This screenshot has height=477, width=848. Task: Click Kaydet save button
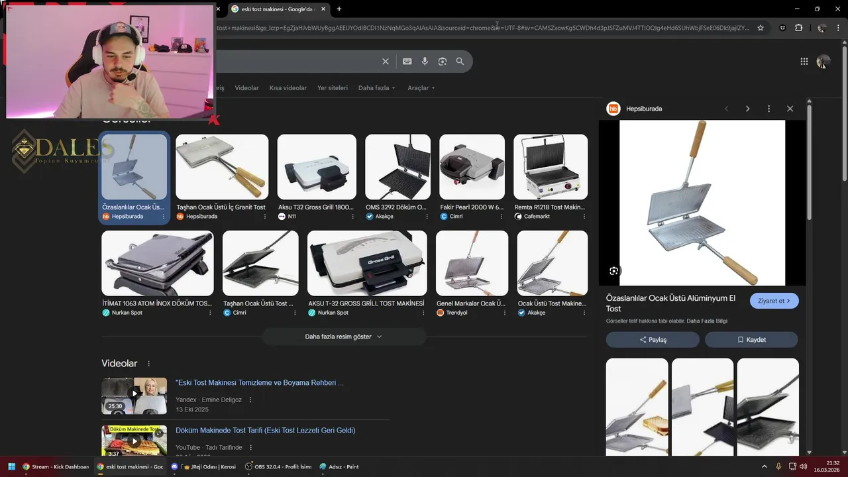click(751, 340)
